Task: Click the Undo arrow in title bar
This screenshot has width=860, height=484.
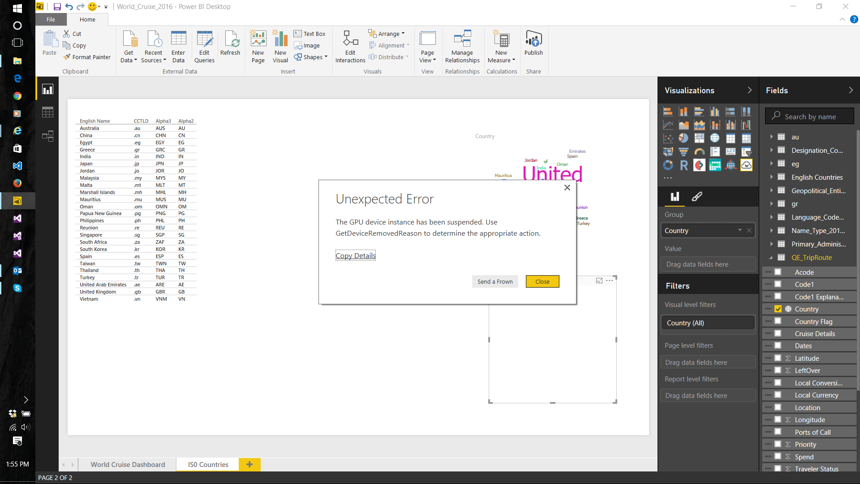Action: click(x=69, y=7)
